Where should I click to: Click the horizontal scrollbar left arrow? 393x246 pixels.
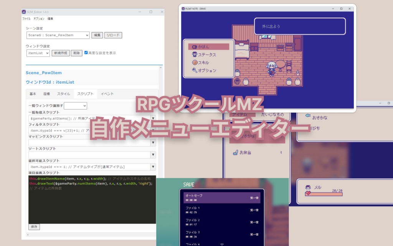click(28, 235)
